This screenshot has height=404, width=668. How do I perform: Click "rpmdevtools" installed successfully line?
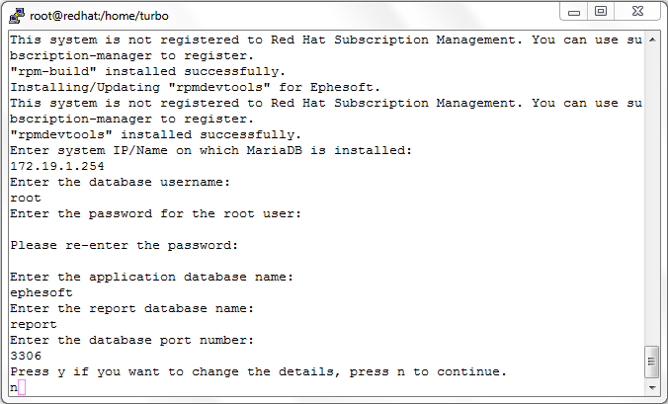tap(155, 134)
